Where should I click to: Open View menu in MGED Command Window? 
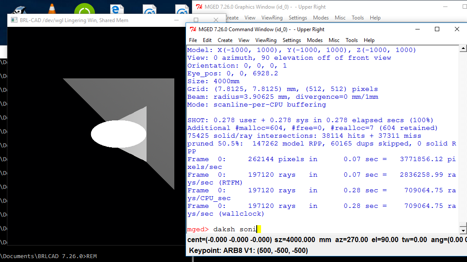pyautogui.click(x=244, y=40)
